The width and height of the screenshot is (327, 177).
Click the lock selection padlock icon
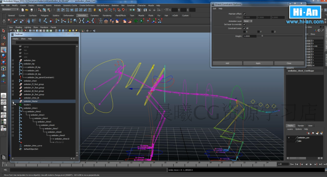coord(95,10)
